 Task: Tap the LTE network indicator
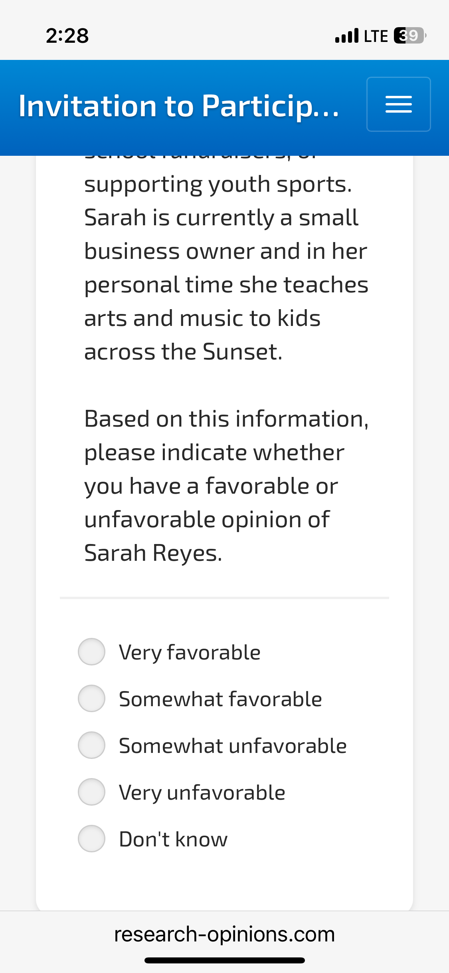[376, 36]
